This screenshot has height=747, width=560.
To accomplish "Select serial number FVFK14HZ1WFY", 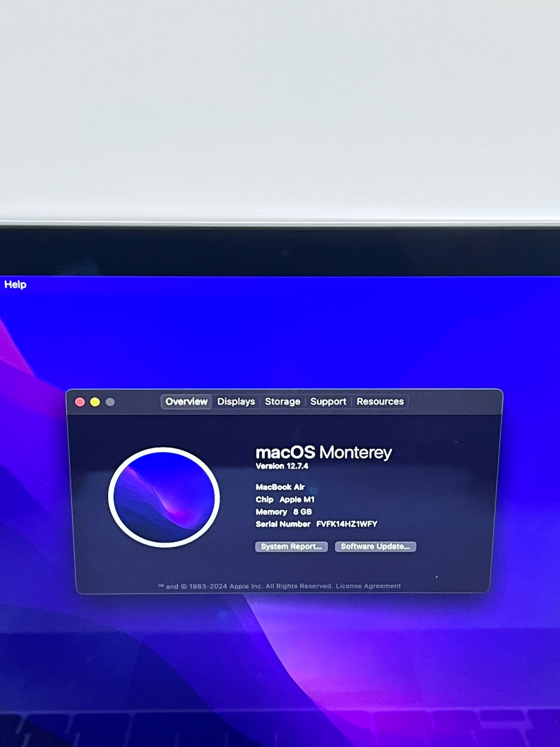I will (347, 524).
